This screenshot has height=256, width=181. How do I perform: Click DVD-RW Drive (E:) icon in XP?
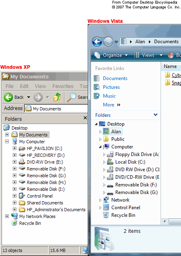pos(22,162)
